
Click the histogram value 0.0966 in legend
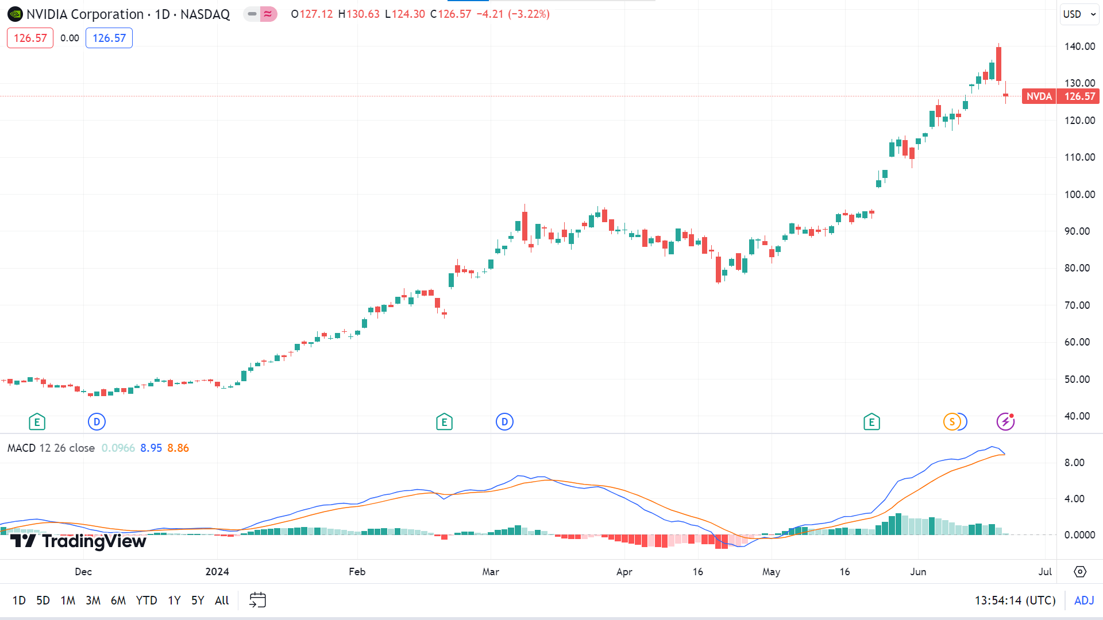(118, 448)
